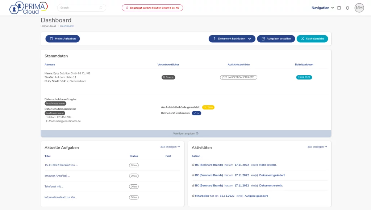
Task: Click the 19.04.2022 Beitrittsdatum badge
Action: 304,77
